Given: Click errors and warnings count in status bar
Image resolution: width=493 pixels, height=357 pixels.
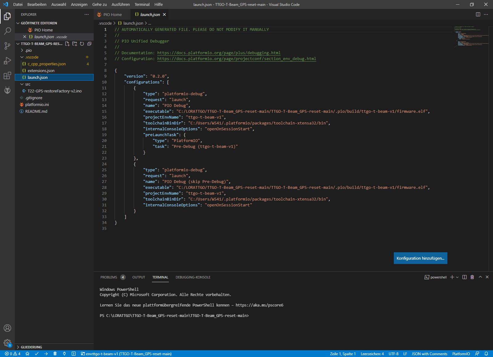Looking at the screenshot, I should pos(13,354).
